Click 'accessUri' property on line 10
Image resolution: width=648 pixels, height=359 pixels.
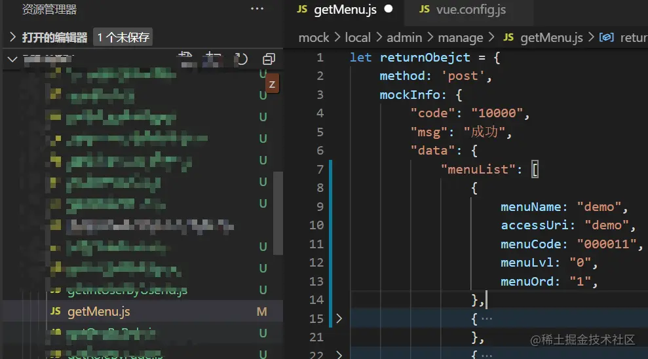click(x=535, y=225)
